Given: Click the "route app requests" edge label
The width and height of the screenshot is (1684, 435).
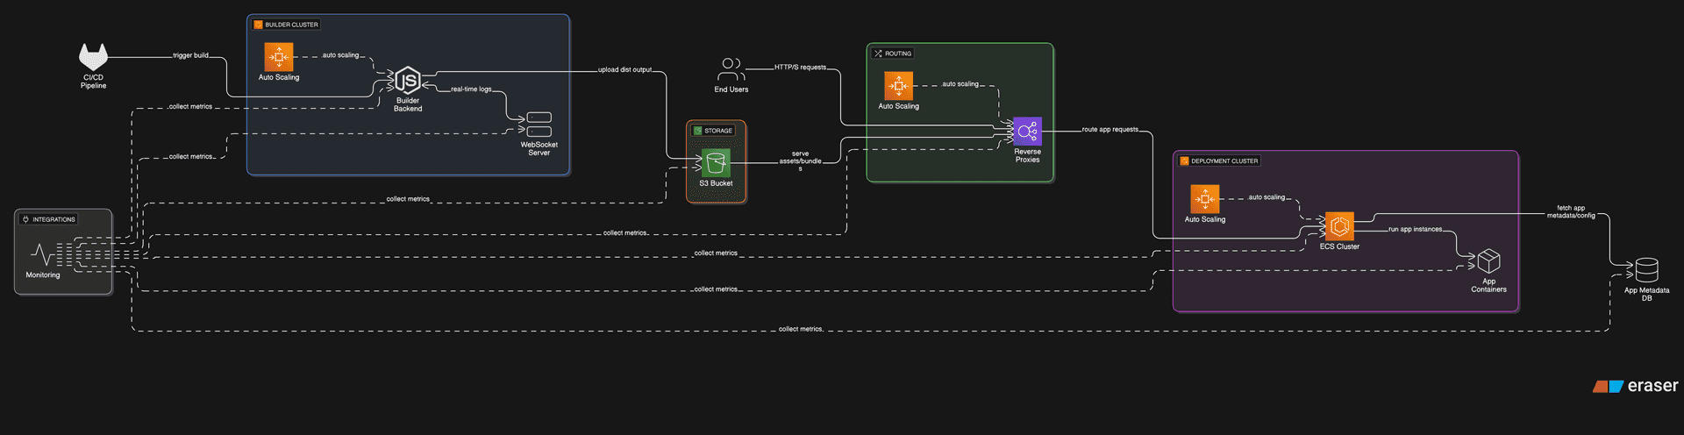Looking at the screenshot, I should pyautogui.click(x=1110, y=129).
